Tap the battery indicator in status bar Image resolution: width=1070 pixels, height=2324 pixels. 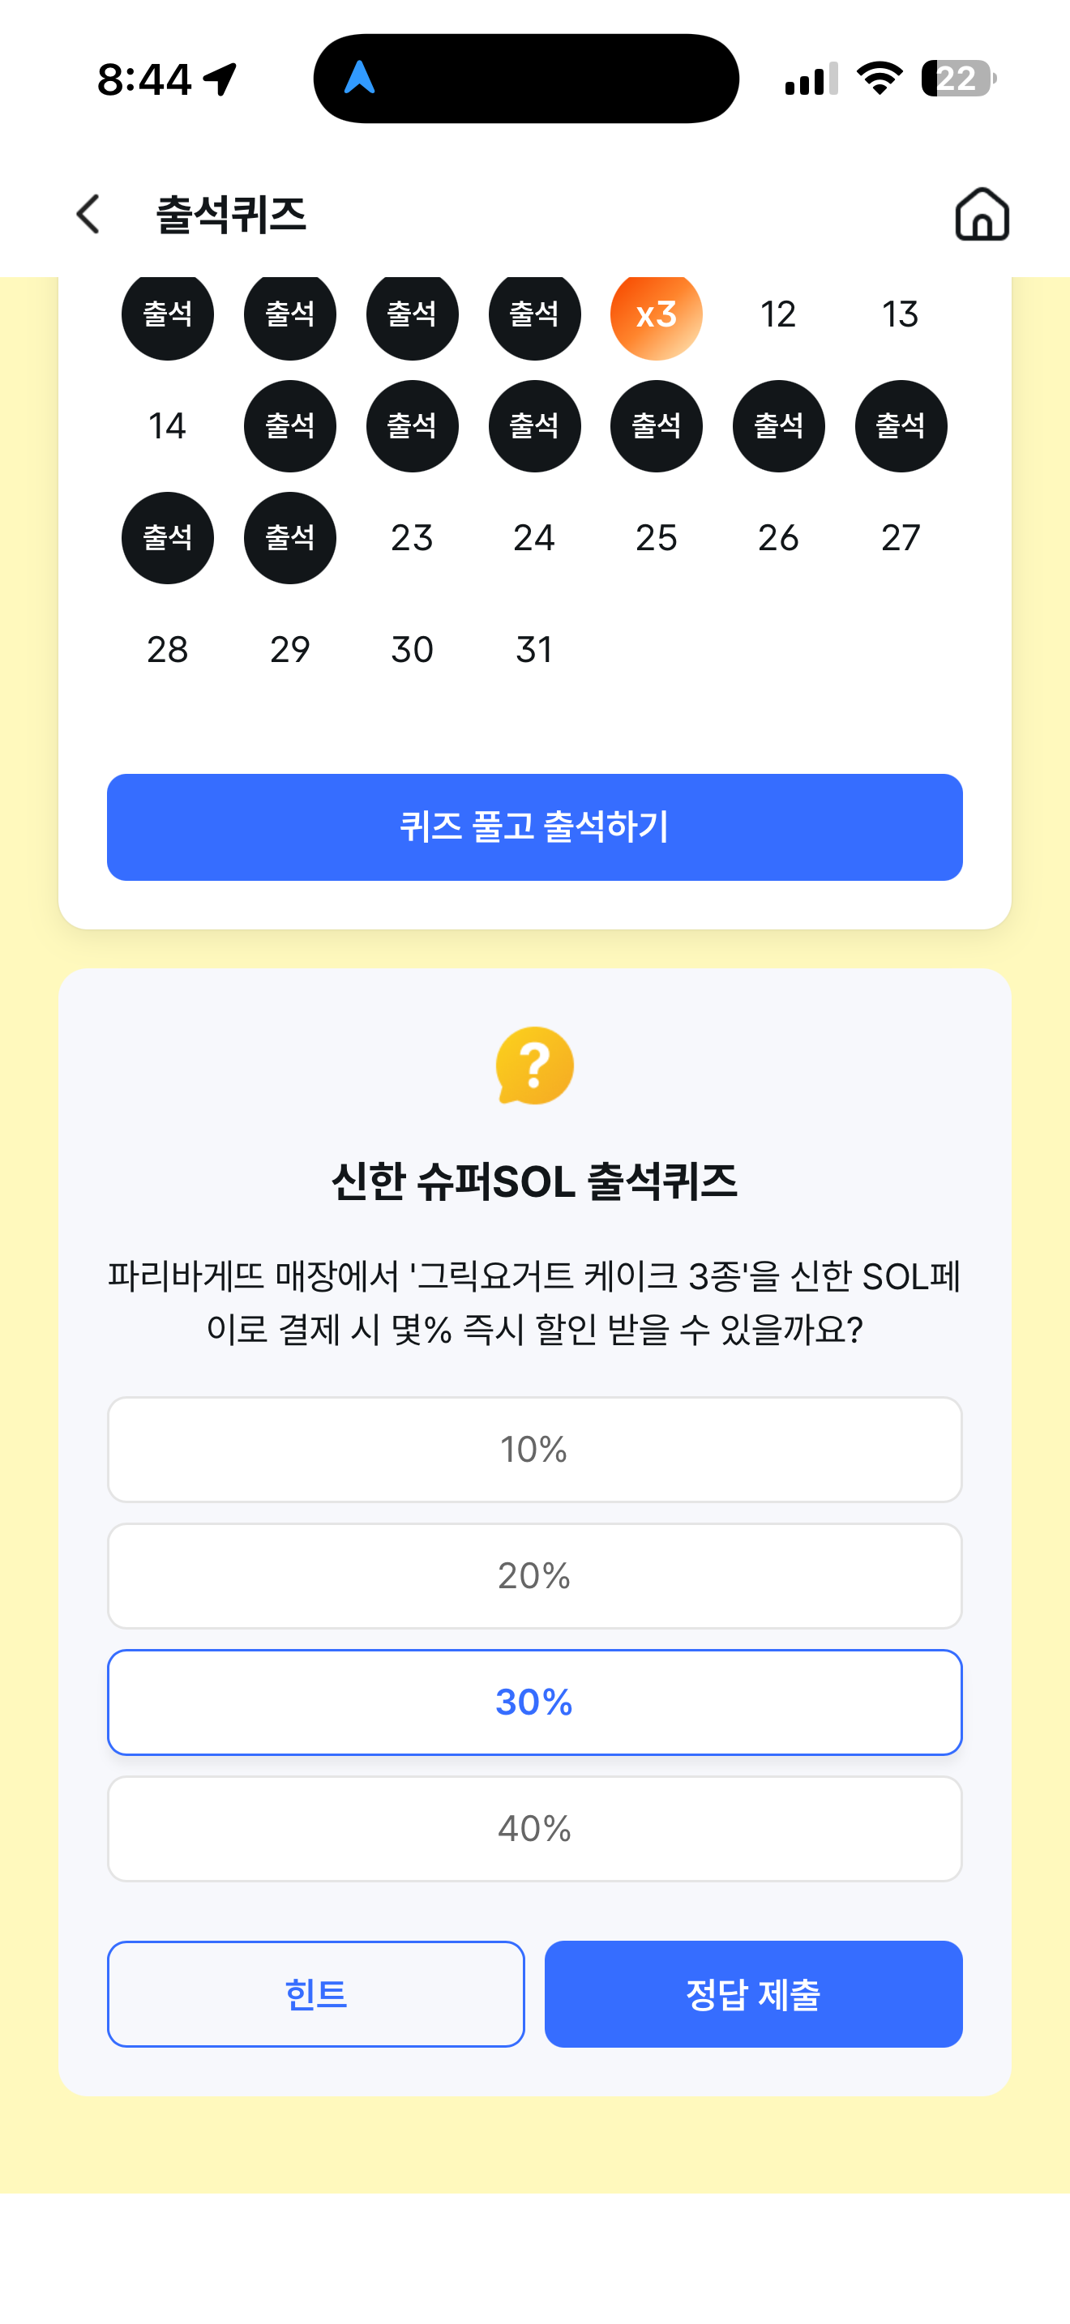tap(959, 79)
